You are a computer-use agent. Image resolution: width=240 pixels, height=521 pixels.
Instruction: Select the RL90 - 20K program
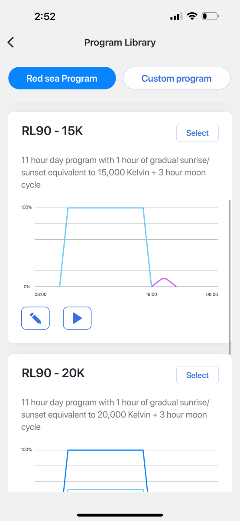[x=198, y=375]
